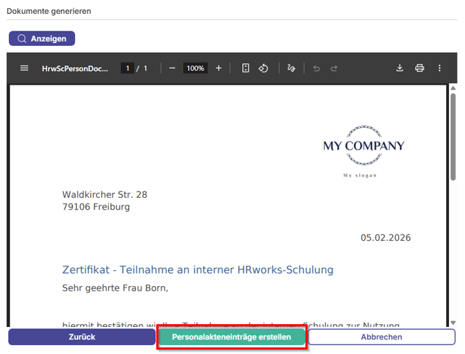Open the PDF viewer more options menu

click(x=439, y=68)
